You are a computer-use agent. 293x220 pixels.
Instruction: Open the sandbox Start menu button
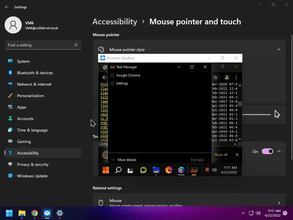[x=106, y=170]
